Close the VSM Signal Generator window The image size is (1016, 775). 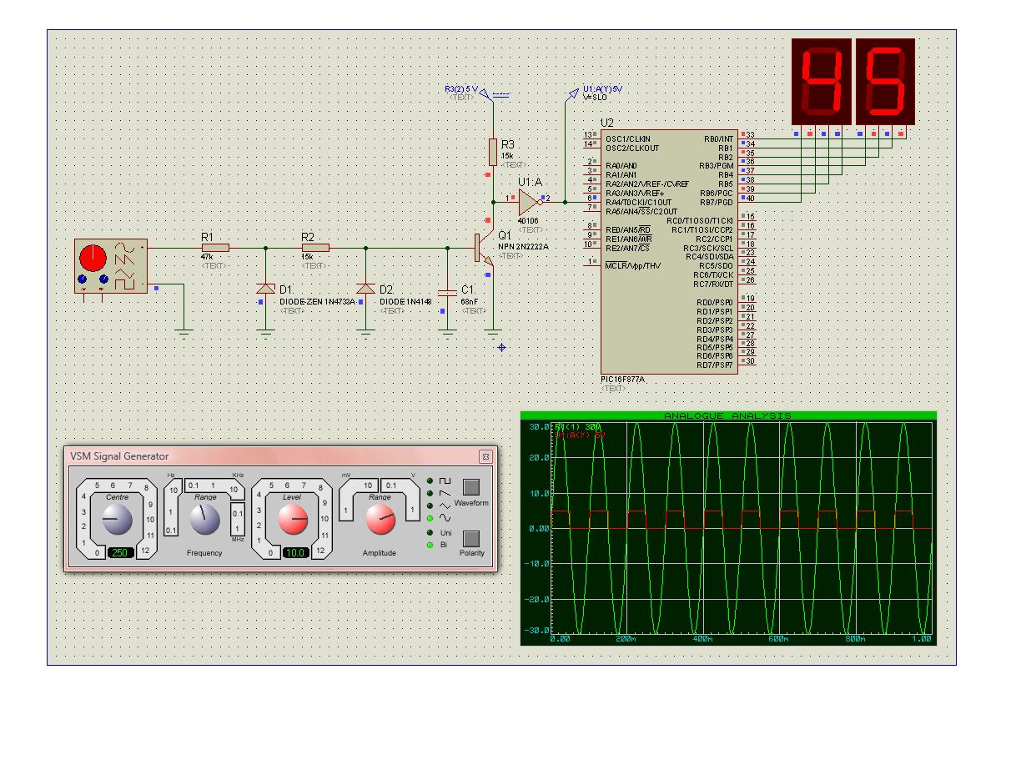(x=485, y=456)
